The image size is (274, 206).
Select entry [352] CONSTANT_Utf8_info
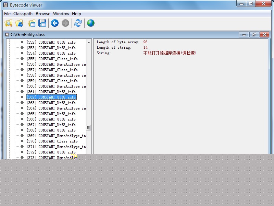coord(51,42)
